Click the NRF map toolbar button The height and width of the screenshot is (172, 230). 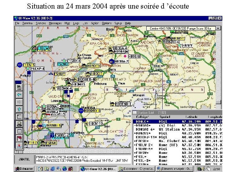coord(19,87)
